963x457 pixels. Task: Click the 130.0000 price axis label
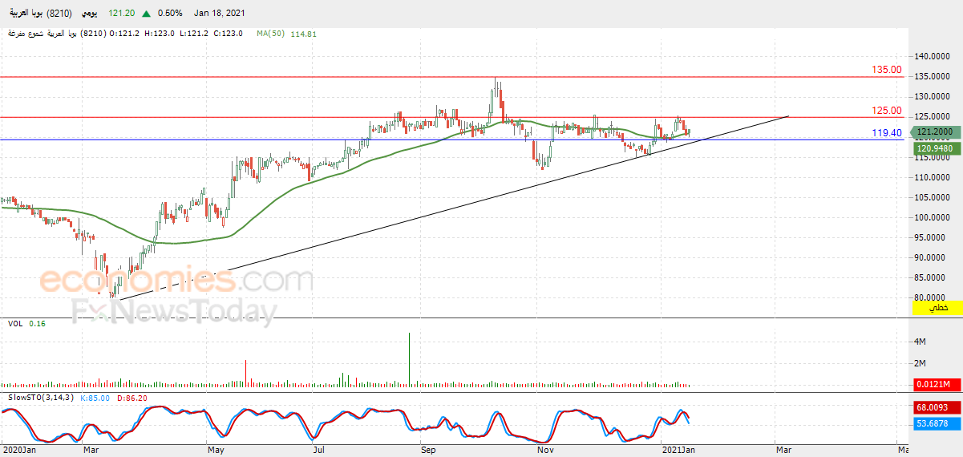point(933,96)
